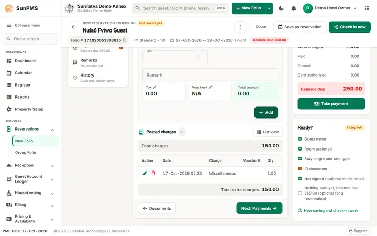377x236 pixels.
Task: Go back to Documents step
Action: [157, 208]
